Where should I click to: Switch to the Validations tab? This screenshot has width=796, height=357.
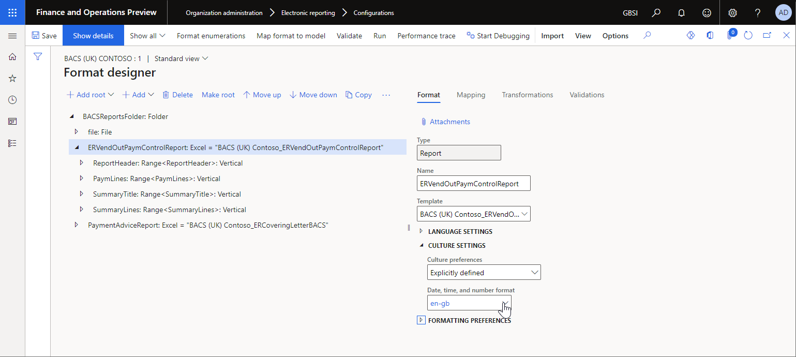(x=587, y=95)
